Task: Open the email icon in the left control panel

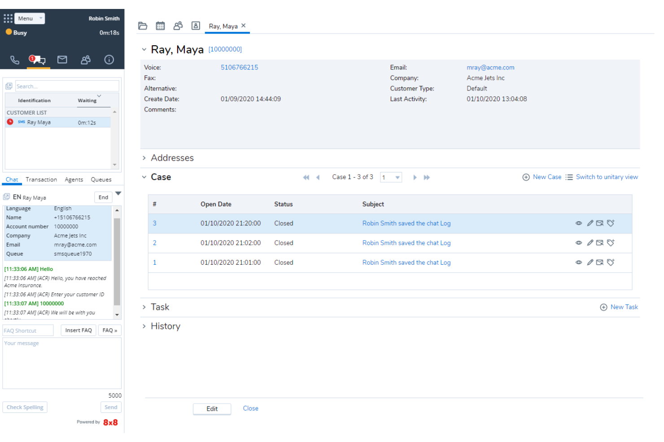Action: coord(62,59)
